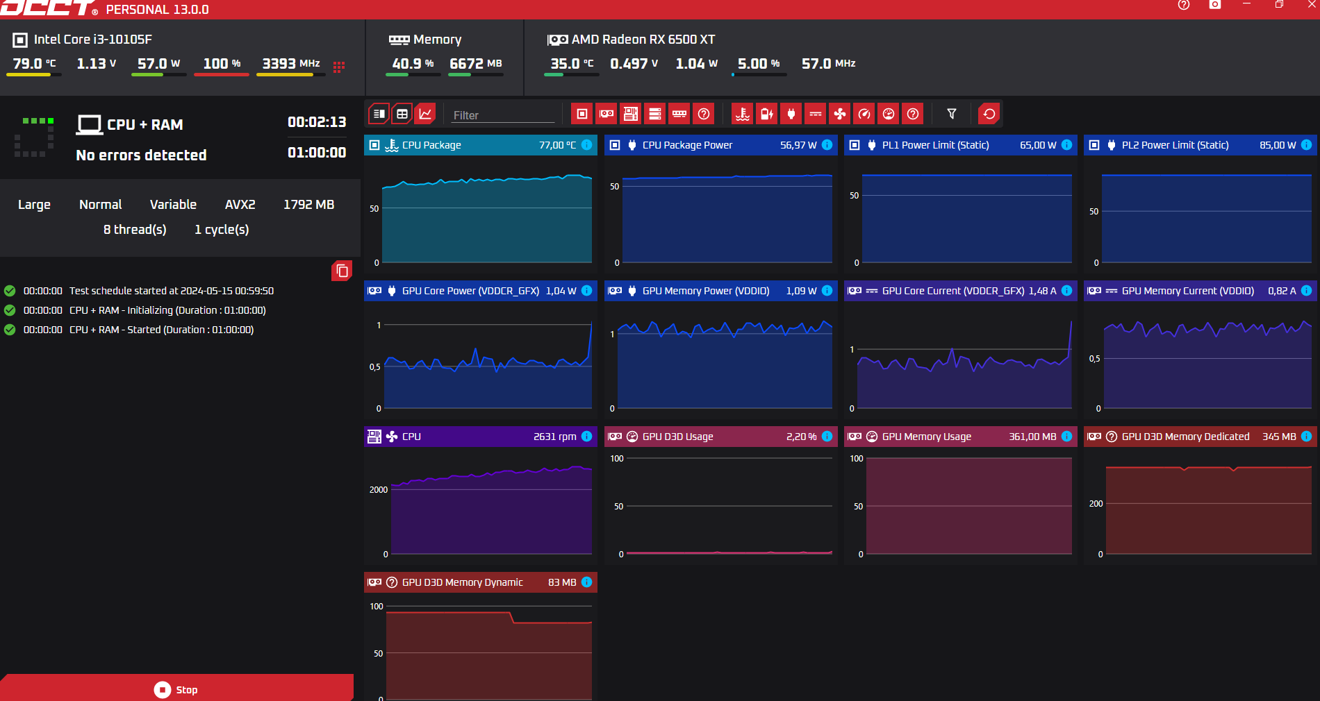Switch to the graph view icon
The width and height of the screenshot is (1320, 701).
[425, 114]
